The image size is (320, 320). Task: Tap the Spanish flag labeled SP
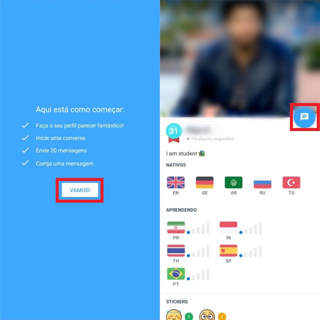coord(228,251)
